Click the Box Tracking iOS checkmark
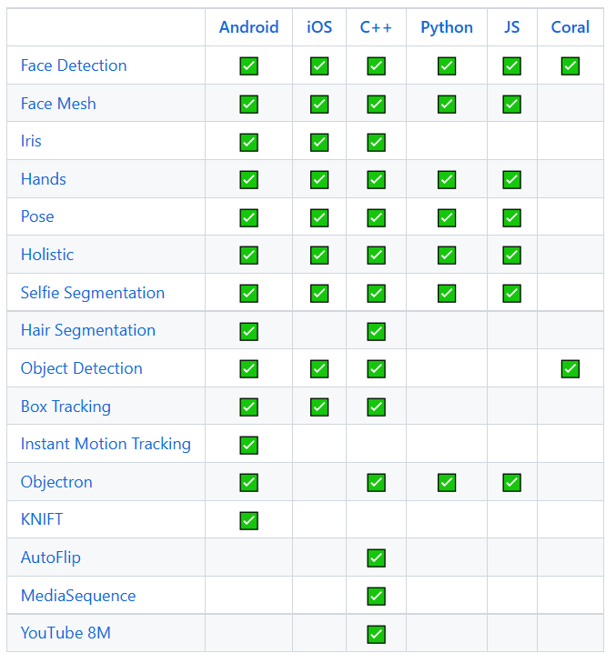Viewport: 616px width, 663px height. click(319, 407)
